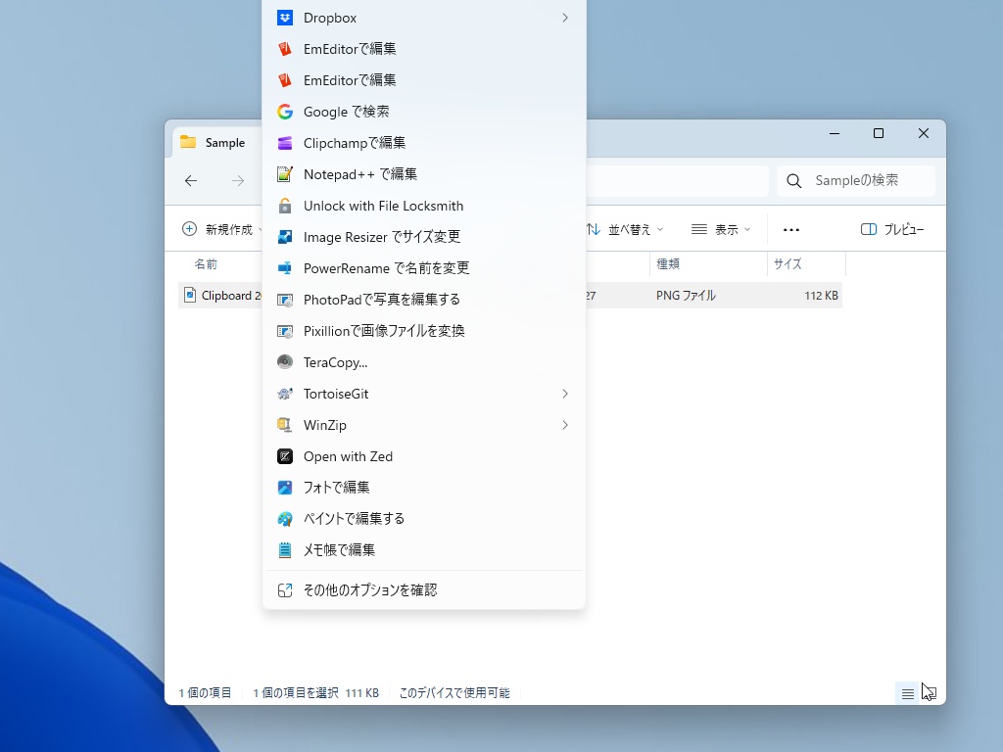Click the Paint palette icon
This screenshot has height=752, width=1003.
(x=285, y=519)
